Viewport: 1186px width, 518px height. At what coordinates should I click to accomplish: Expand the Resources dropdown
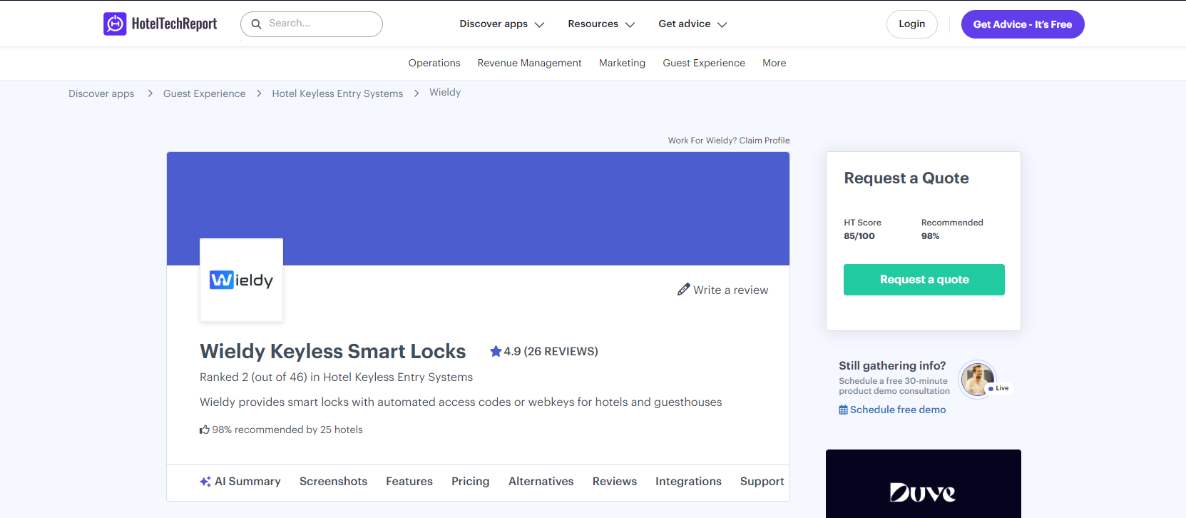click(x=601, y=24)
